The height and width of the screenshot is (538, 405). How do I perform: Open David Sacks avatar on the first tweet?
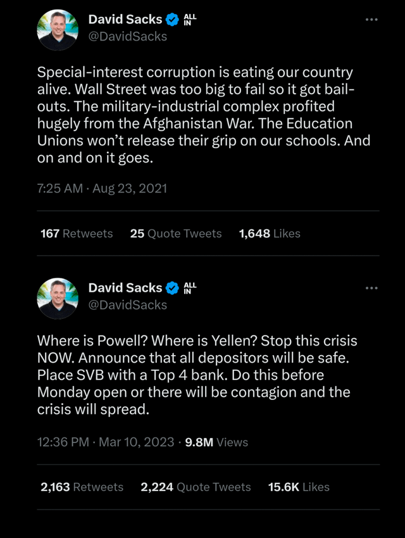click(58, 28)
